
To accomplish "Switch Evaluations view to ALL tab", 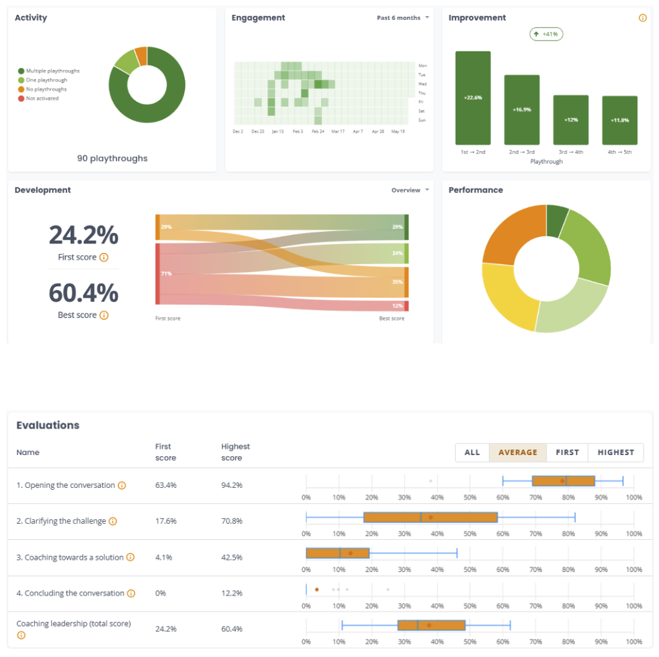I will tap(472, 452).
